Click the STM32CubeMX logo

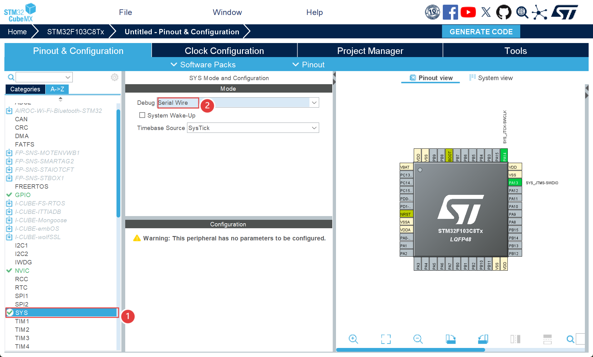click(20, 12)
